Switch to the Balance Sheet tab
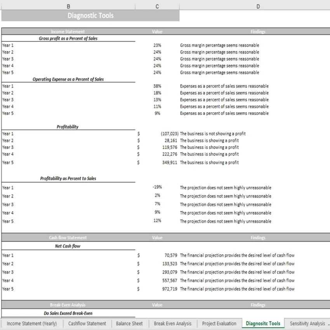The image size is (330, 330). tap(129, 323)
